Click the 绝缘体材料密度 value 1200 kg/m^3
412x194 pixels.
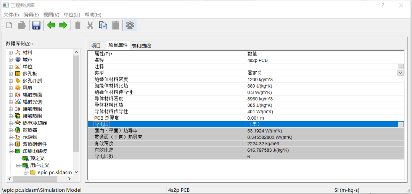tap(260, 80)
